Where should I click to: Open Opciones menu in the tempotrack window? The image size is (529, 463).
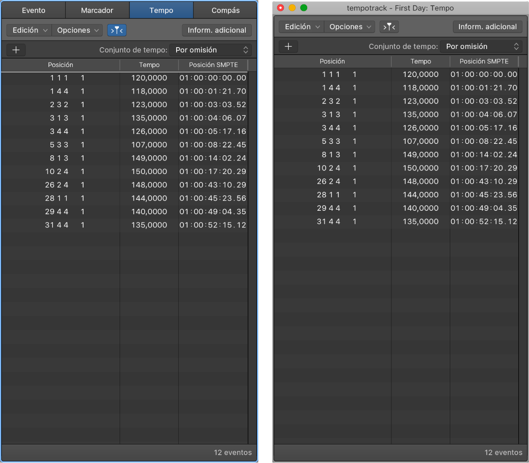[x=349, y=27]
